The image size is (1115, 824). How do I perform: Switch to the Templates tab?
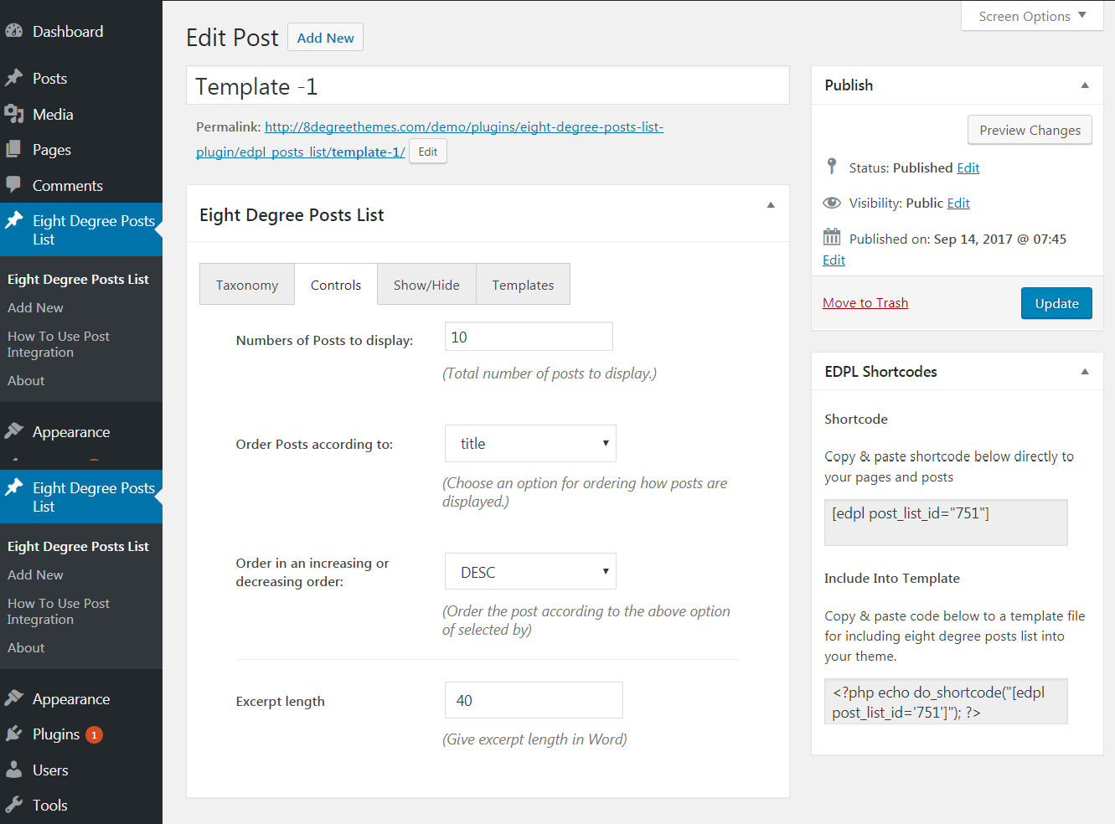[x=523, y=285]
